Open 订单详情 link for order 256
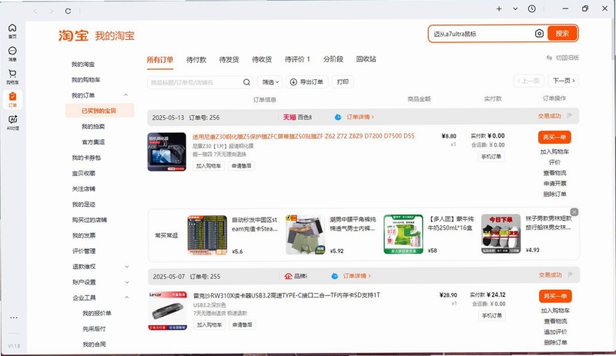 (x=360, y=117)
